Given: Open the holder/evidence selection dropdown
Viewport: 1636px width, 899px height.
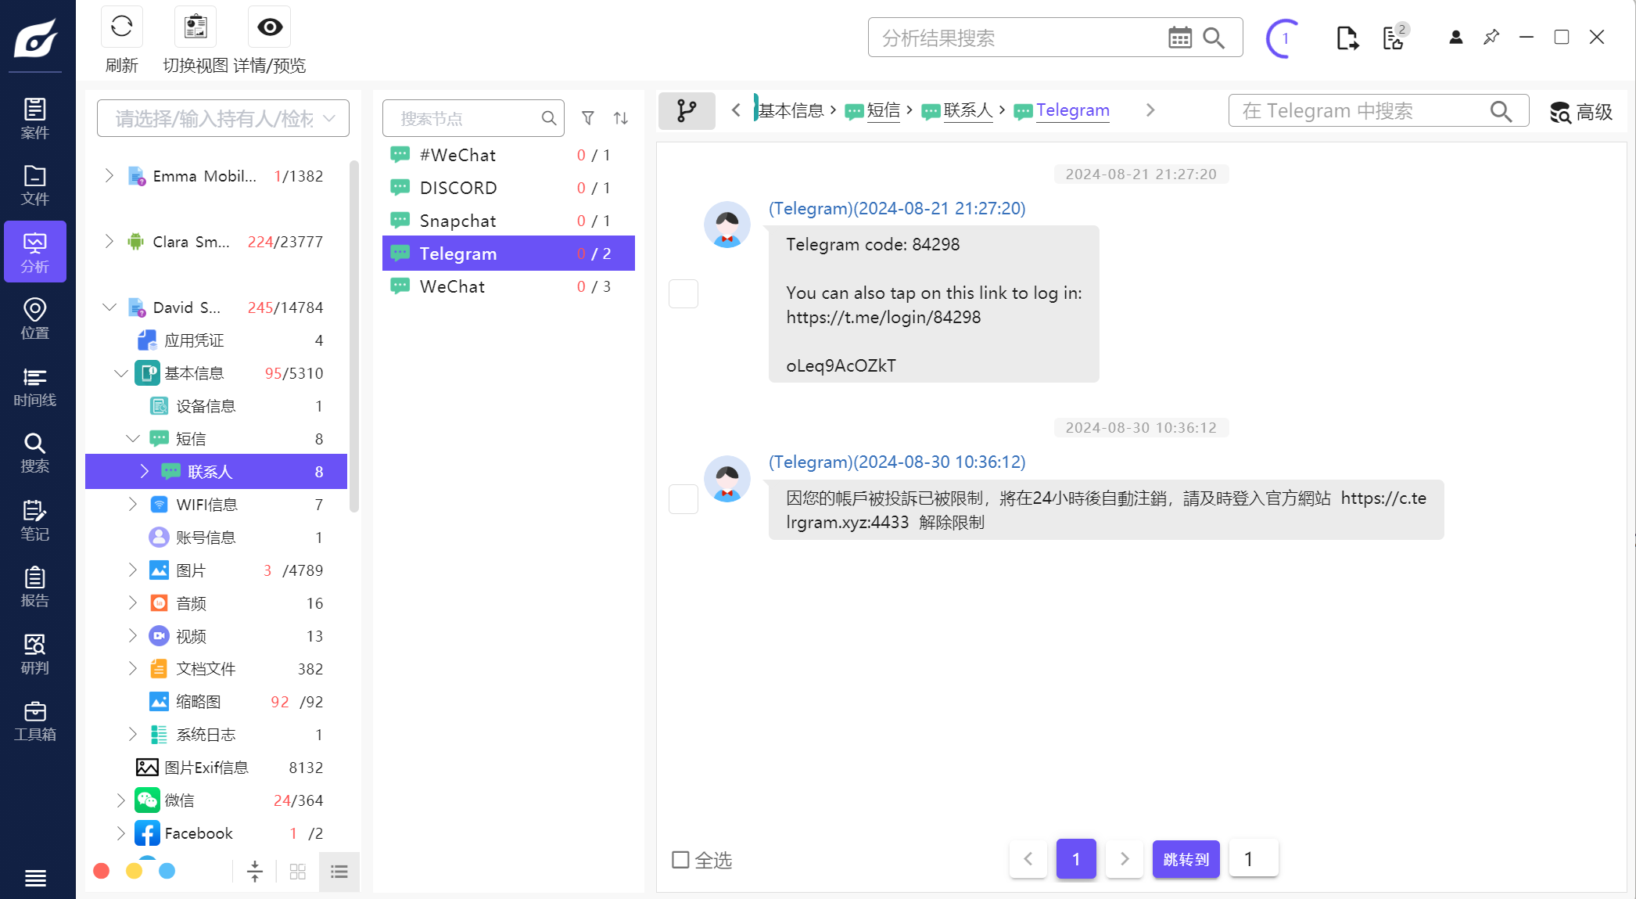Looking at the screenshot, I should pos(223,118).
